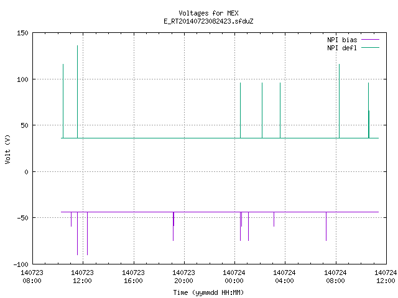398x298 pixels.
Task: Click the first green spike before 140723 12:00
Action: [63, 101]
